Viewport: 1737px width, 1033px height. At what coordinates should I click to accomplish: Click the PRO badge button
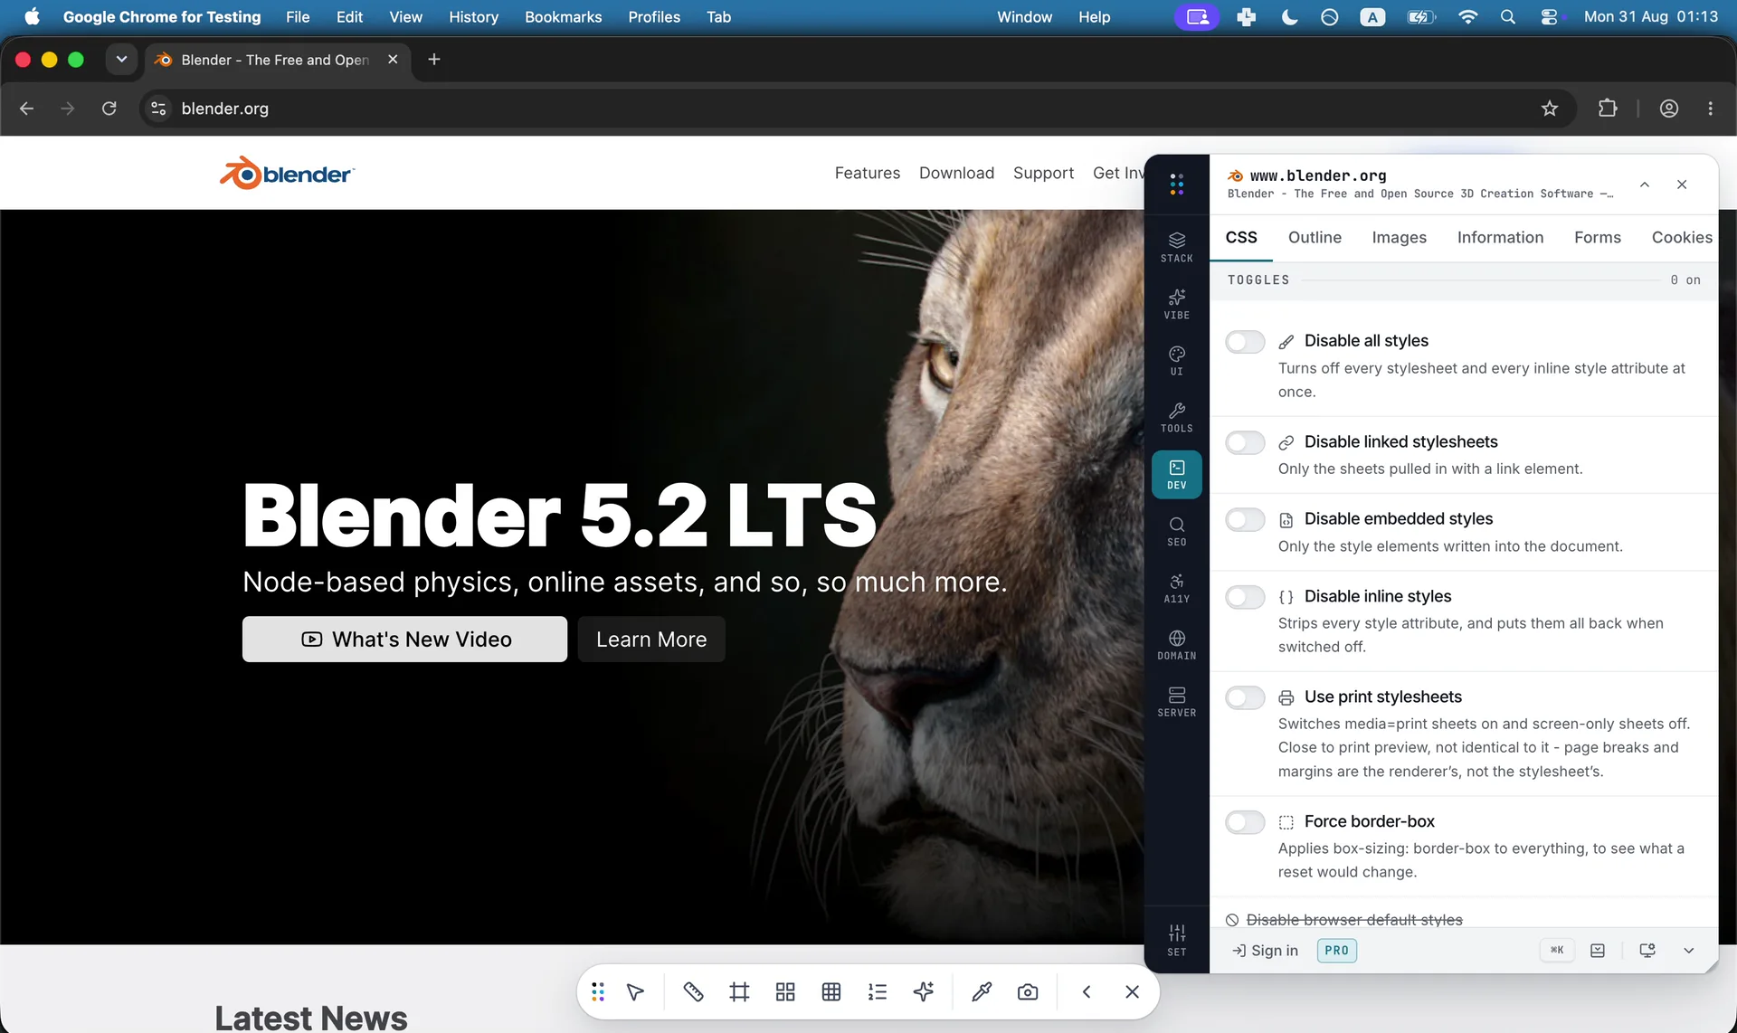[1336, 951]
